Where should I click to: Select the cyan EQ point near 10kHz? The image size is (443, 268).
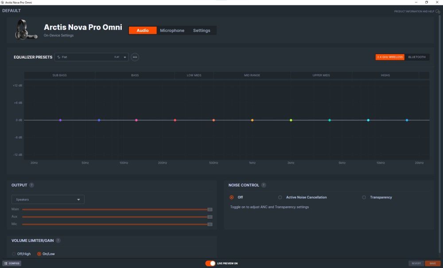point(368,120)
